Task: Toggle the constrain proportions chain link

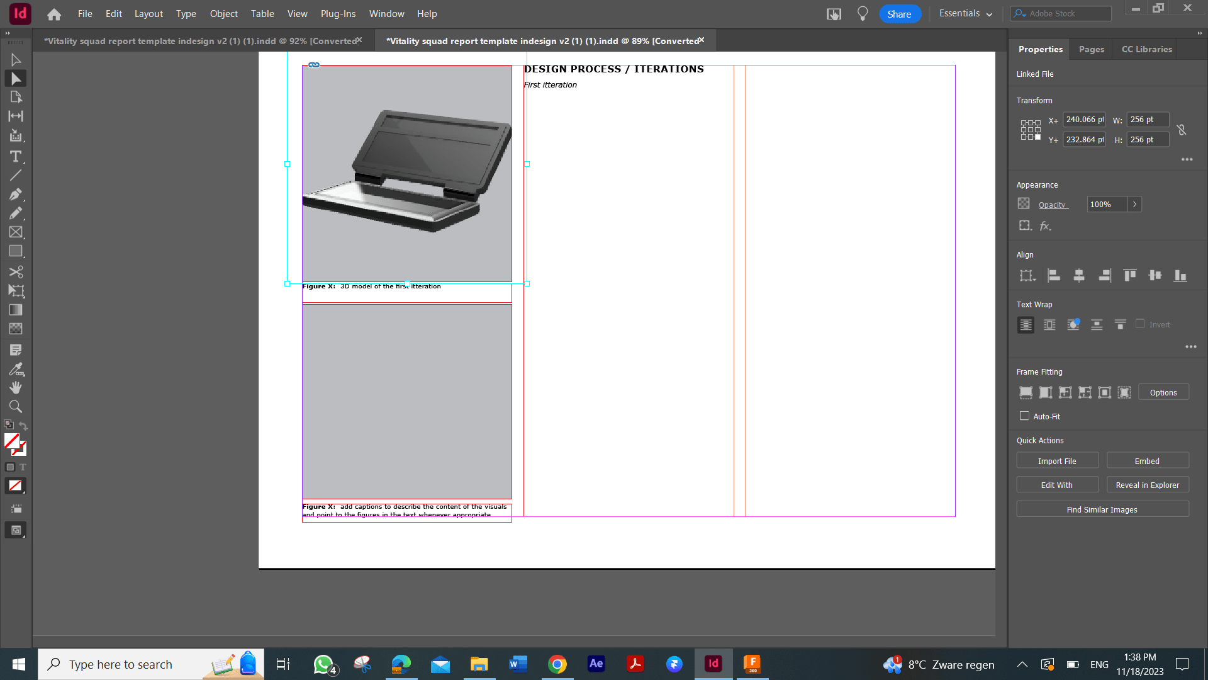Action: 1182,130
